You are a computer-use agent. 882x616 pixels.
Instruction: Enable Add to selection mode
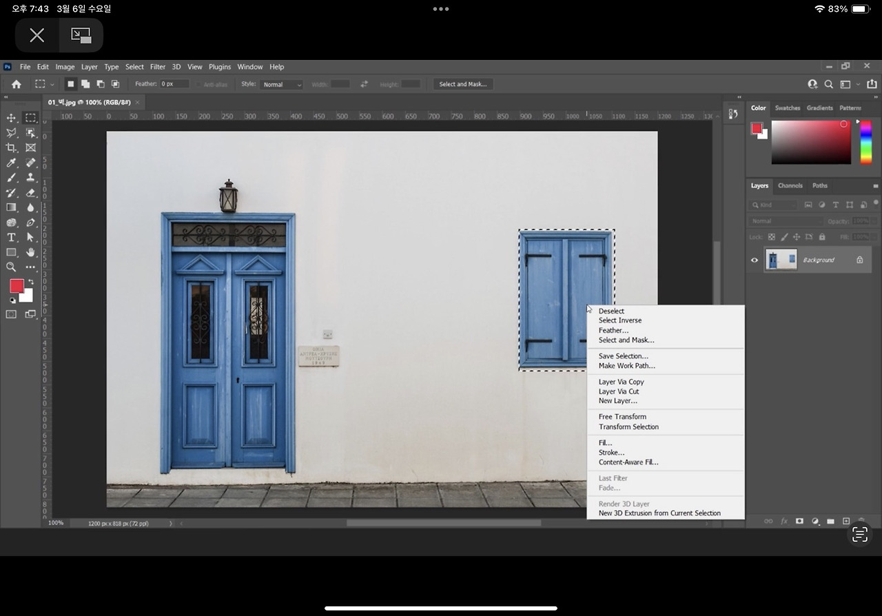(85, 84)
